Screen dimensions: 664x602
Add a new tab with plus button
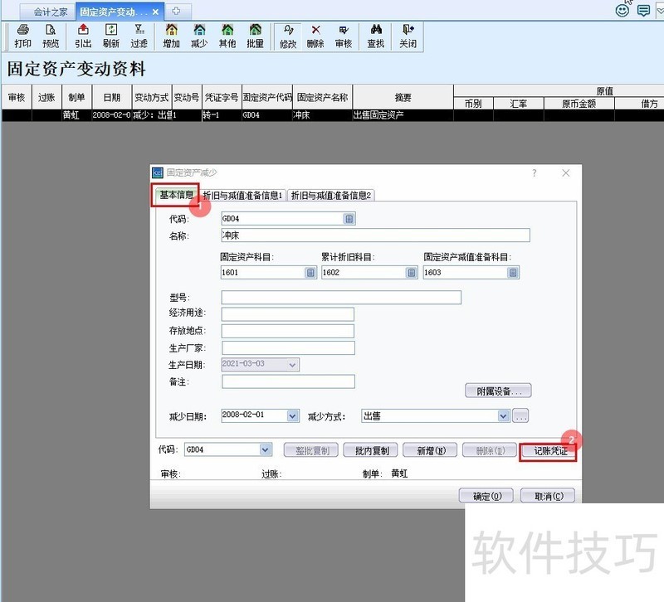tap(176, 12)
